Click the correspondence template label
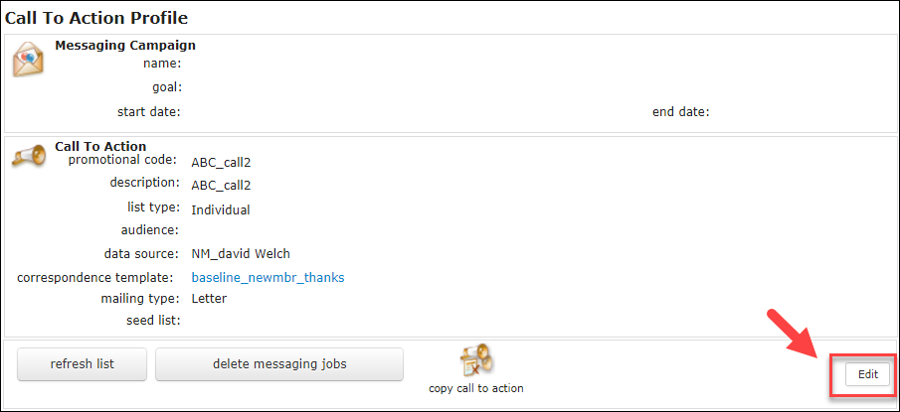The image size is (900, 412). [x=95, y=278]
